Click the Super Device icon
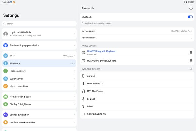The image size is (196, 131). tap(5, 79)
